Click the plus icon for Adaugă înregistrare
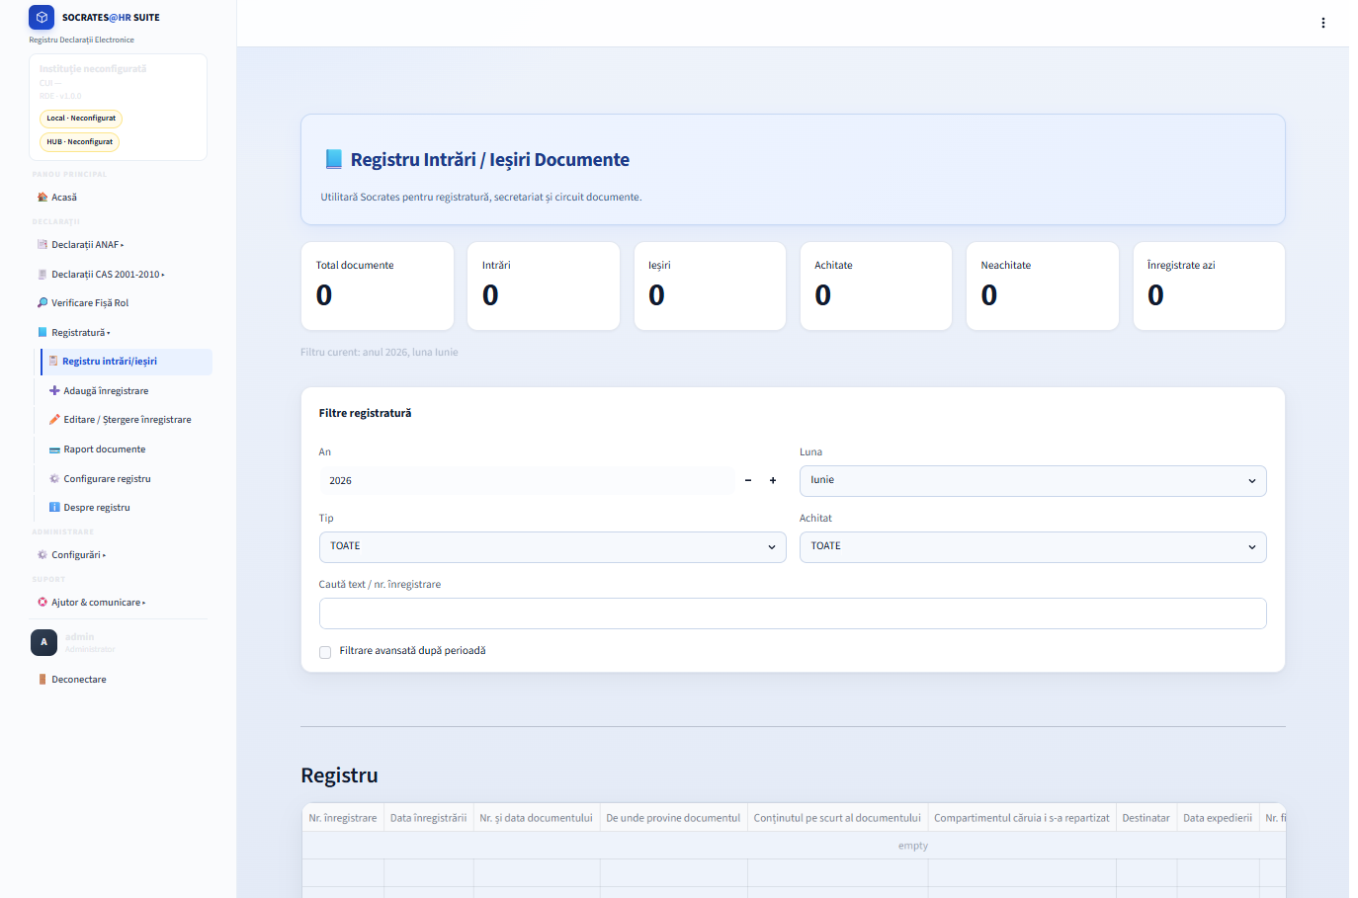Screen dimensions: 1358x898 pos(54,391)
